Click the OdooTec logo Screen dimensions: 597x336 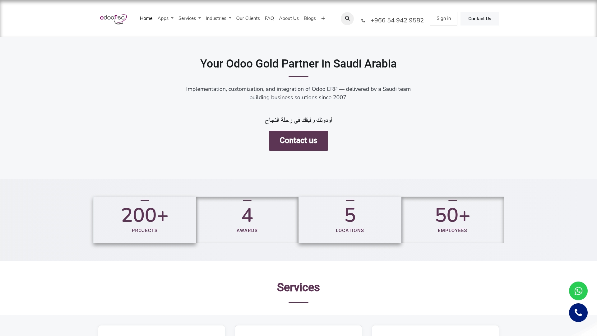113,19
